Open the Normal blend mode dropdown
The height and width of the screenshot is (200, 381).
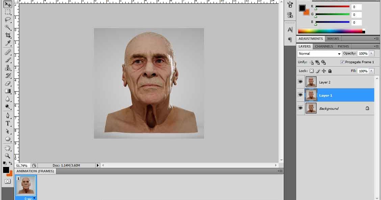coord(320,53)
